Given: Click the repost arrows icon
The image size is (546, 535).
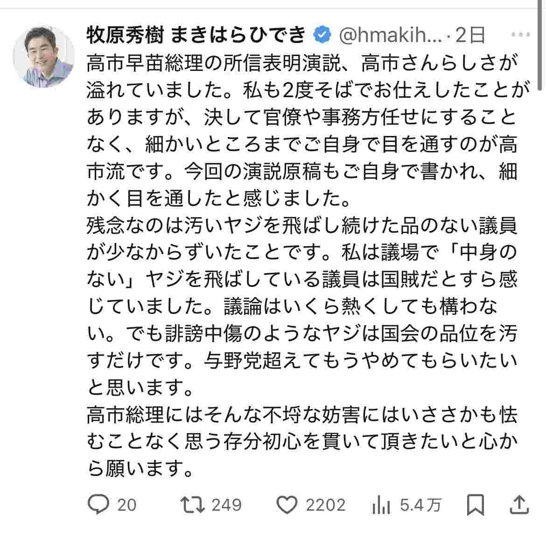Looking at the screenshot, I should point(193,505).
